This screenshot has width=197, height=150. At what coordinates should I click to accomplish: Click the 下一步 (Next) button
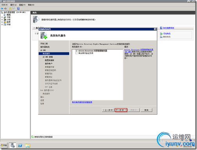[121, 110]
